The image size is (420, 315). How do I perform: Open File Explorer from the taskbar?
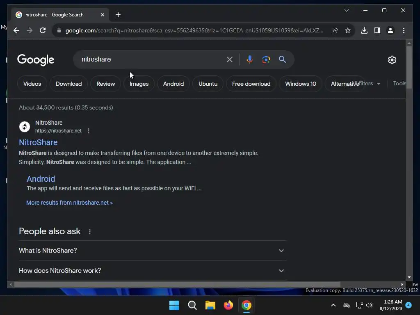210,305
